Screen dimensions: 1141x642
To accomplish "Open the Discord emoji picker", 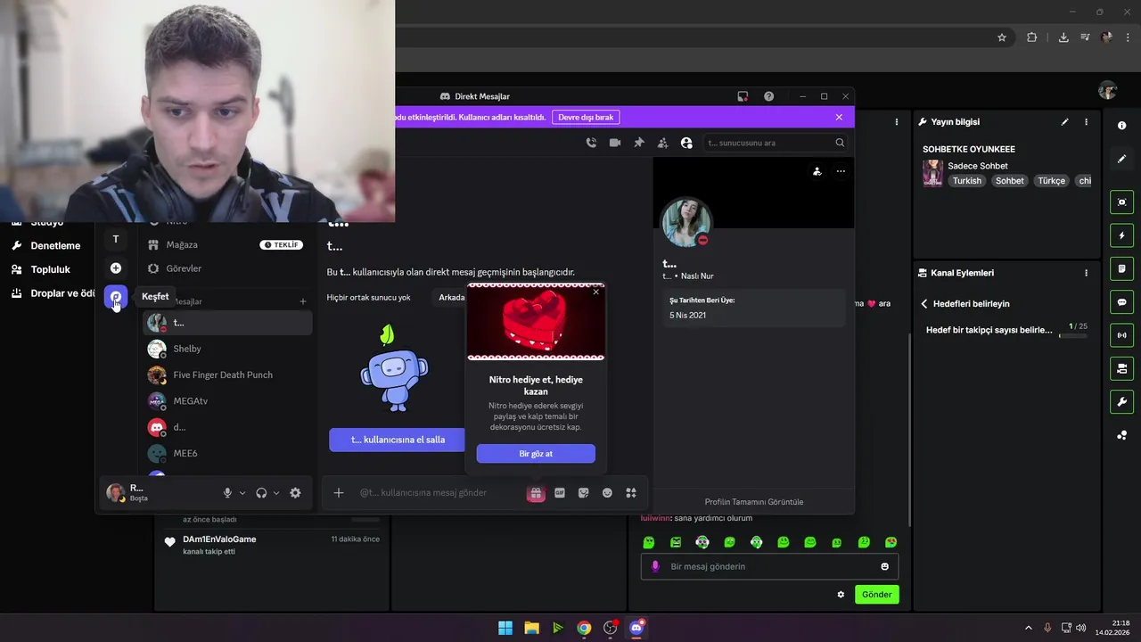I will pyautogui.click(x=607, y=493).
